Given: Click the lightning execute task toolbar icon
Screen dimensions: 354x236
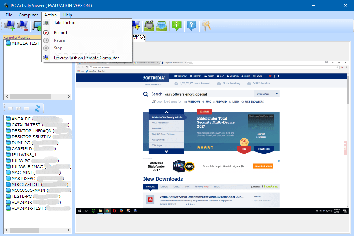Looking at the screenshot, I should pos(136,26).
